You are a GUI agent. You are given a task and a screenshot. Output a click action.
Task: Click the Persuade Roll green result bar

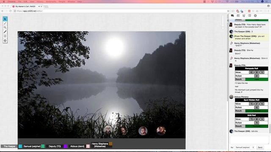coord(257,79)
